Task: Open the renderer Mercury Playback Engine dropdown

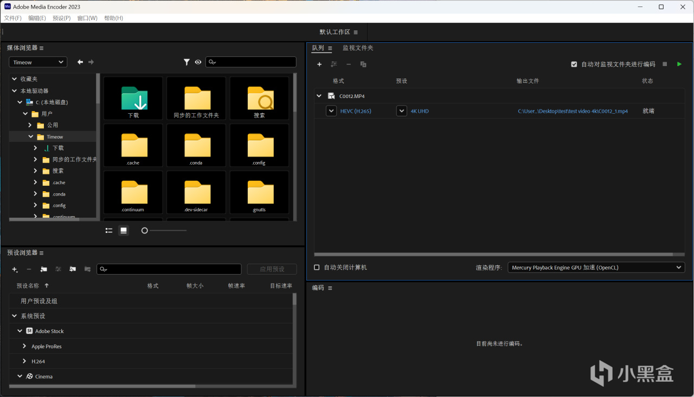Action: point(596,268)
